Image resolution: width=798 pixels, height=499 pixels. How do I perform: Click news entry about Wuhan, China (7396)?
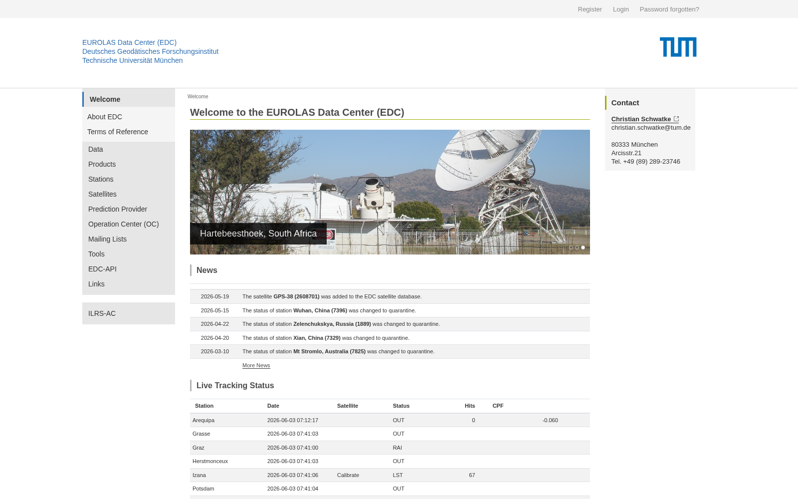(x=390, y=310)
